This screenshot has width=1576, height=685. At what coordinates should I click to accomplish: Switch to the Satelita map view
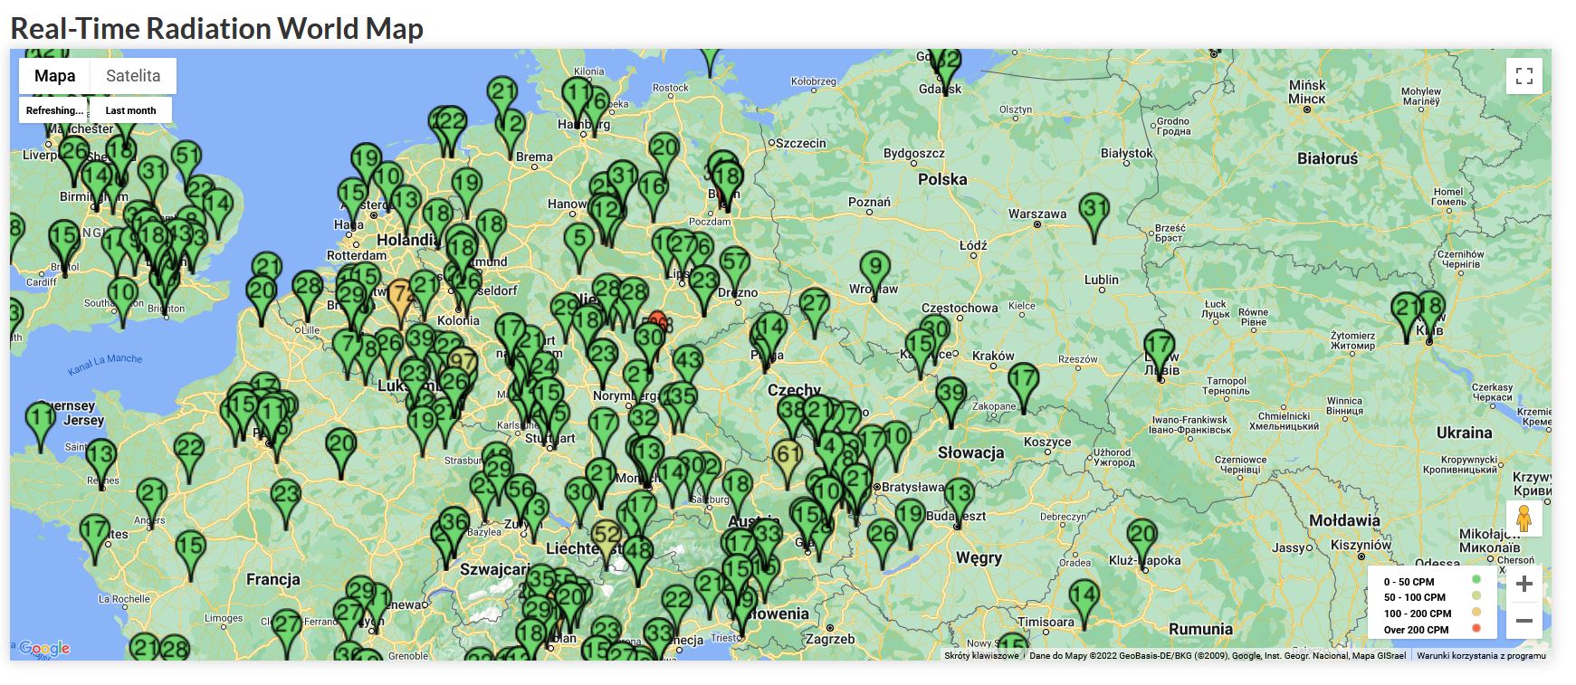[x=133, y=76]
